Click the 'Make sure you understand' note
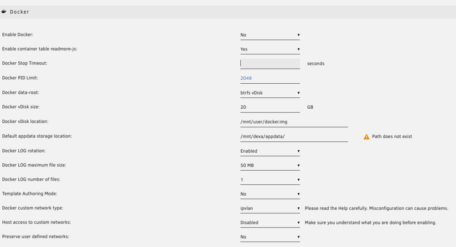The height and width of the screenshot is (247, 456). click(x=370, y=222)
